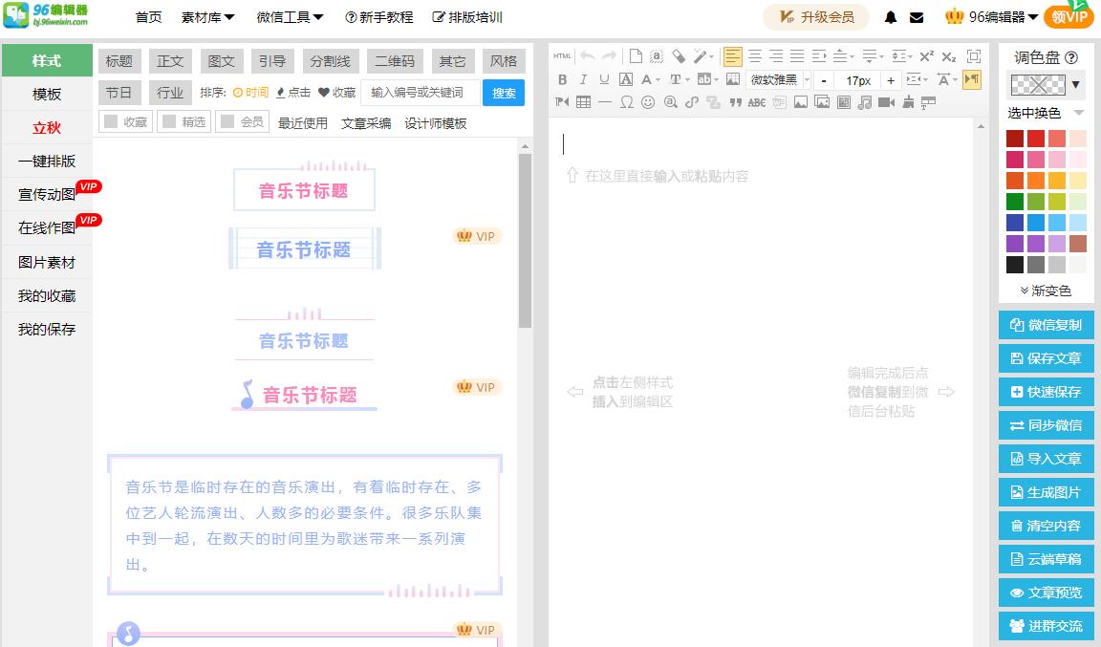
Task: Insert a hyperlink using the chain icon
Action: [692, 101]
